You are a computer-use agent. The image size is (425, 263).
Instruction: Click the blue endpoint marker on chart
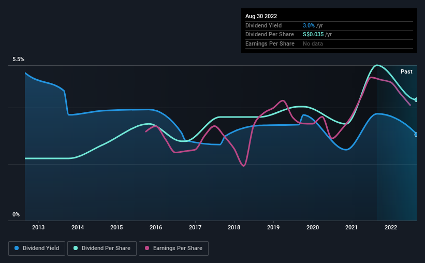(416, 135)
